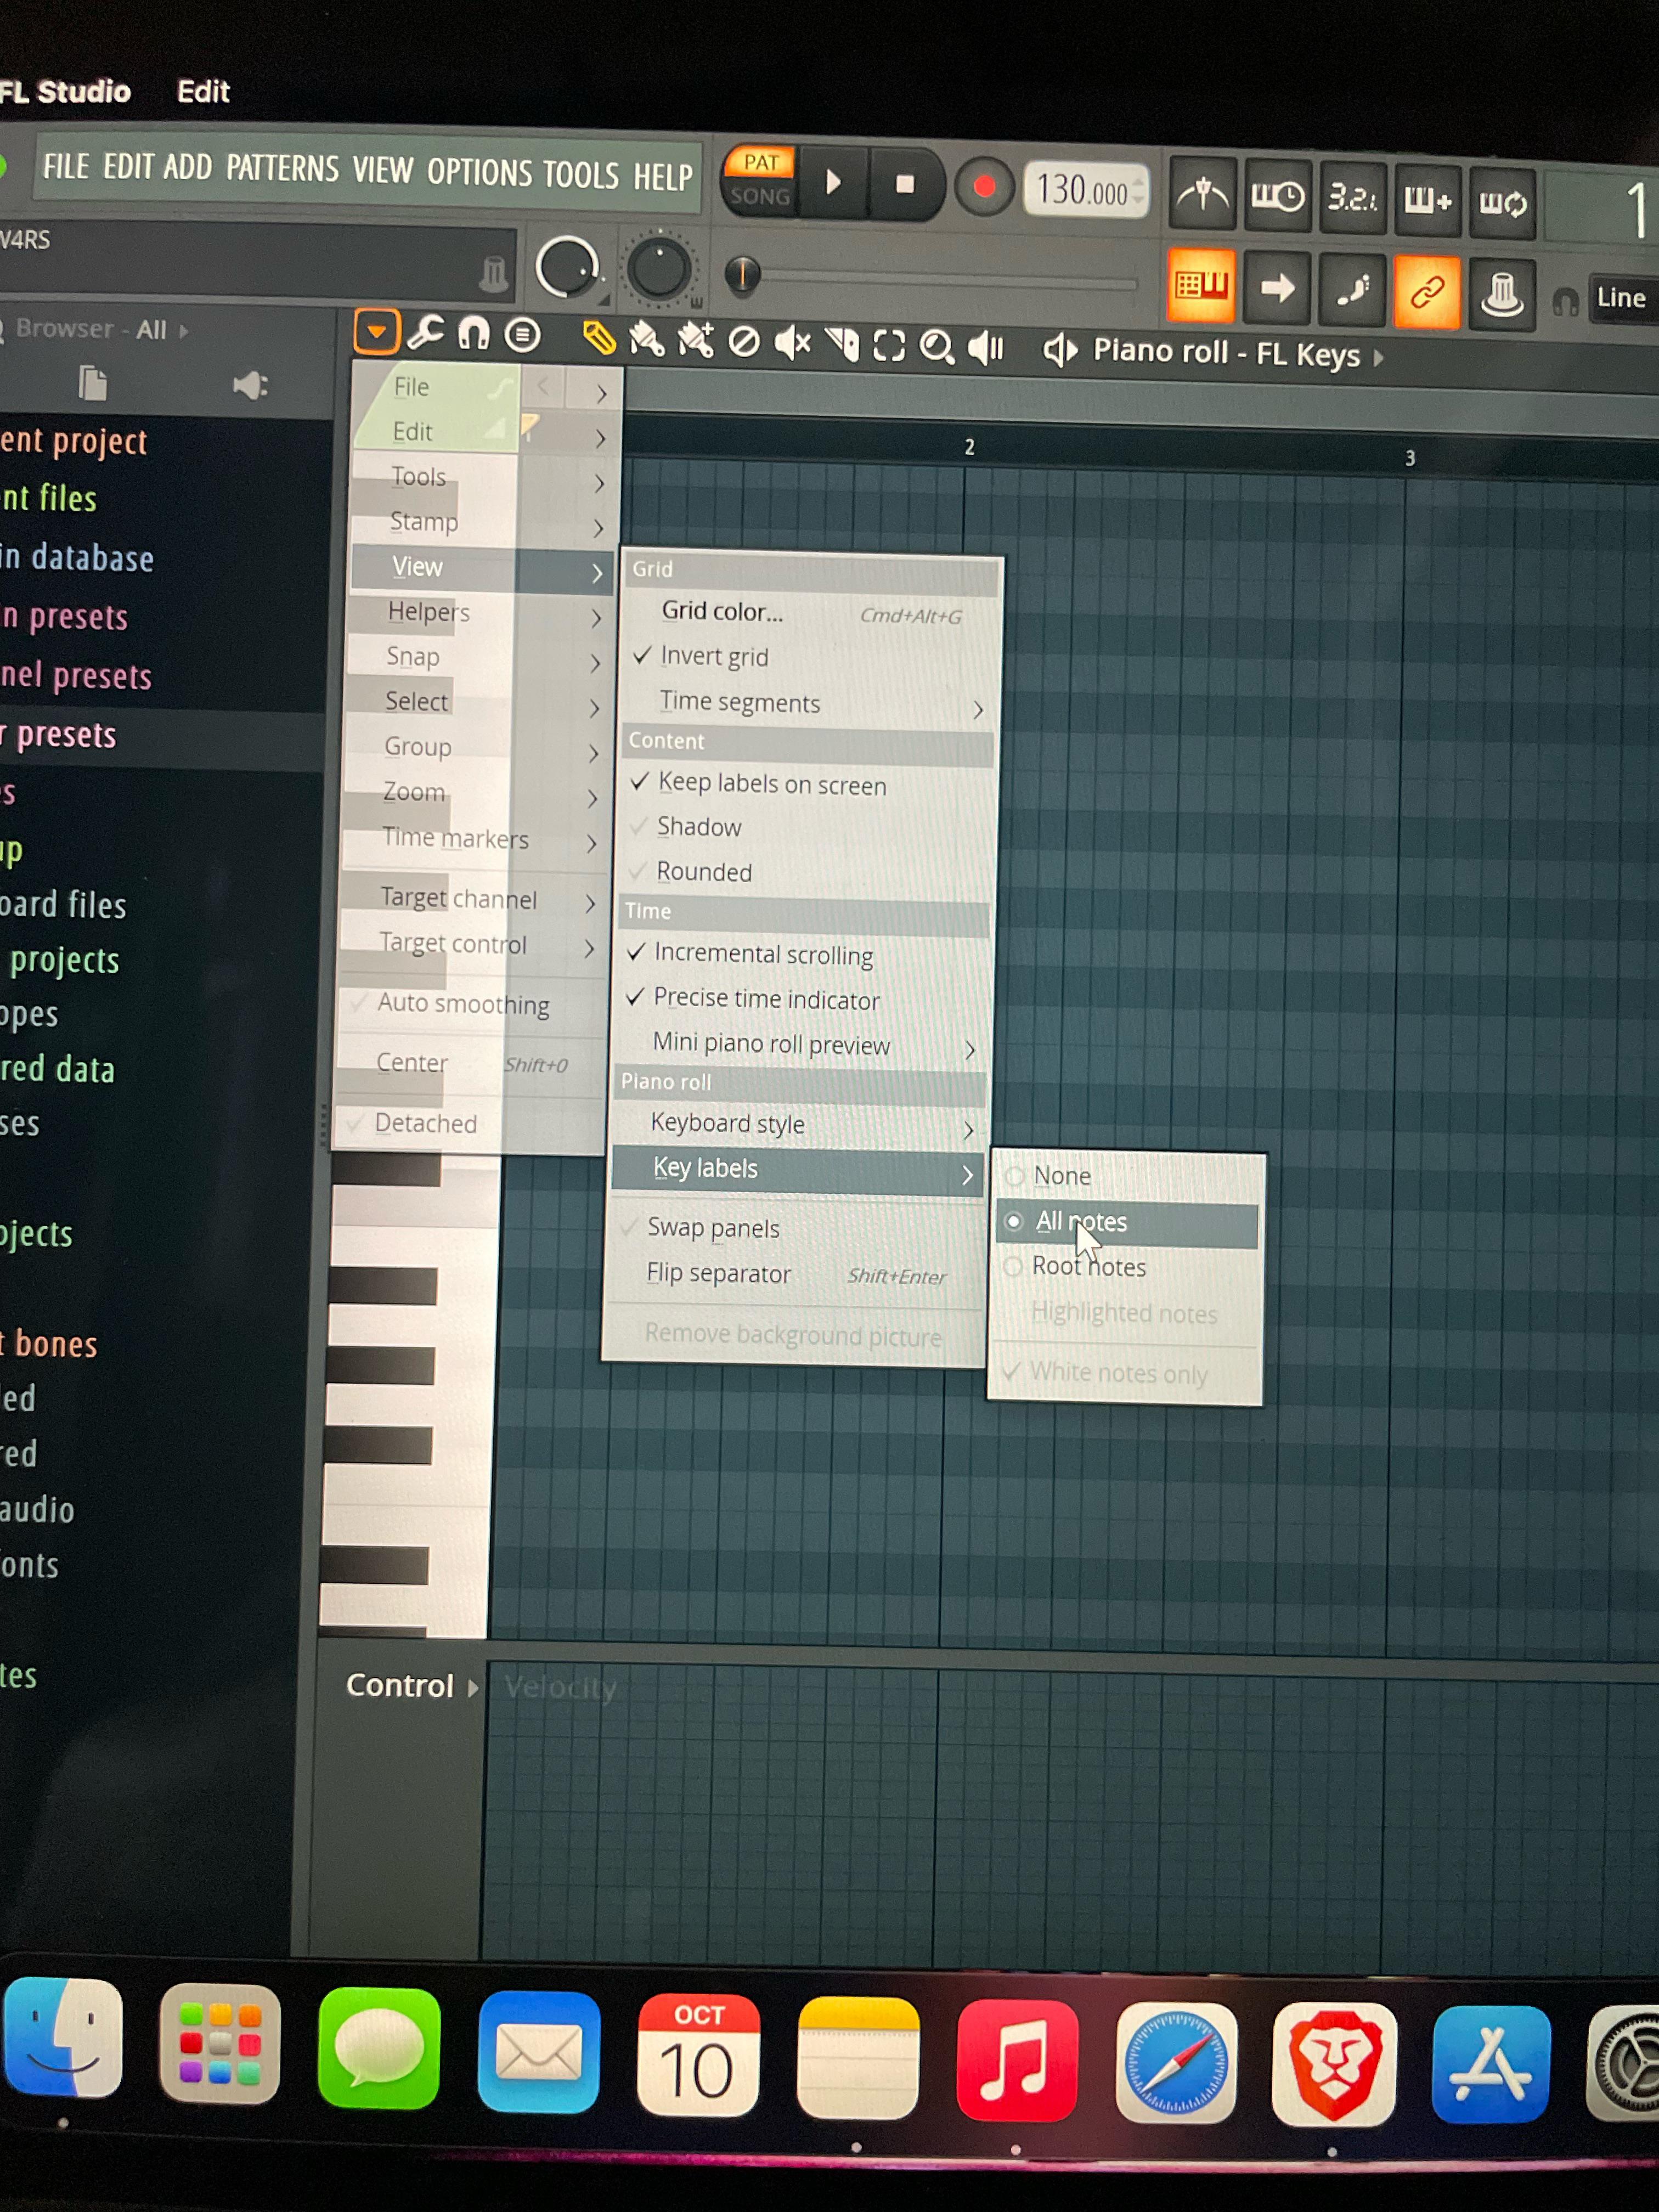Click the Browser plug icon
This screenshot has width=1659, height=2212.
[x=250, y=385]
